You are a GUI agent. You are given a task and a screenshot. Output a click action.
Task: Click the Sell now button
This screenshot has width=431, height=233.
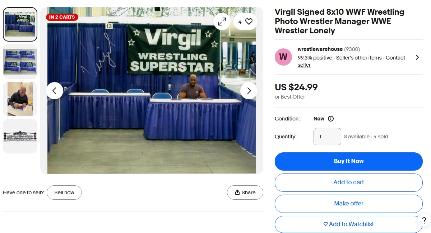pyautogui.click(x=64, y=192)
